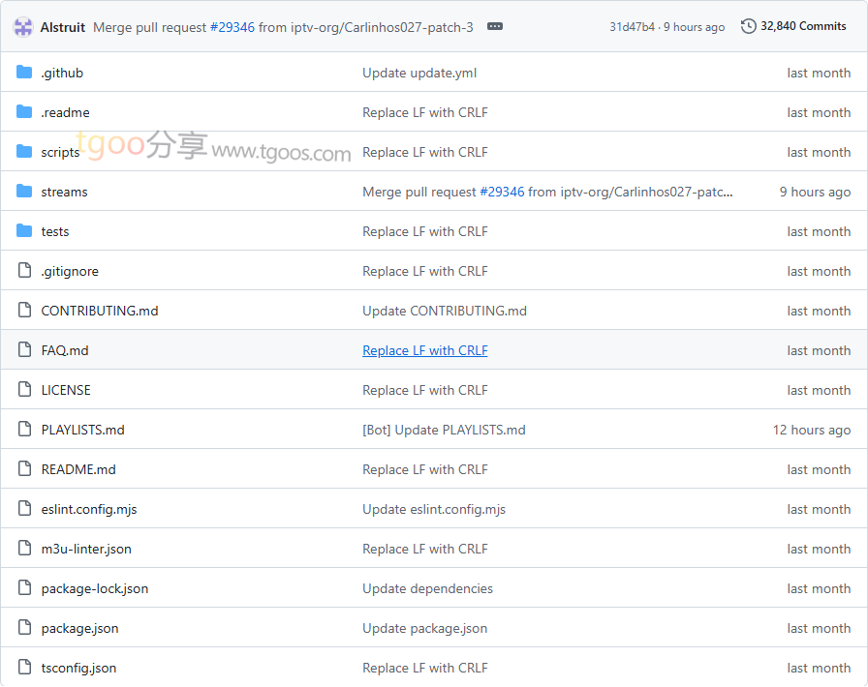Screen dimensions: 868x687
Task: Click the Alstruit user avatar
Action: click(23, 27)
